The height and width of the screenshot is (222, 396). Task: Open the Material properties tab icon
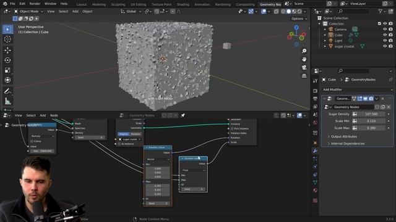click(x=315, y=191)
